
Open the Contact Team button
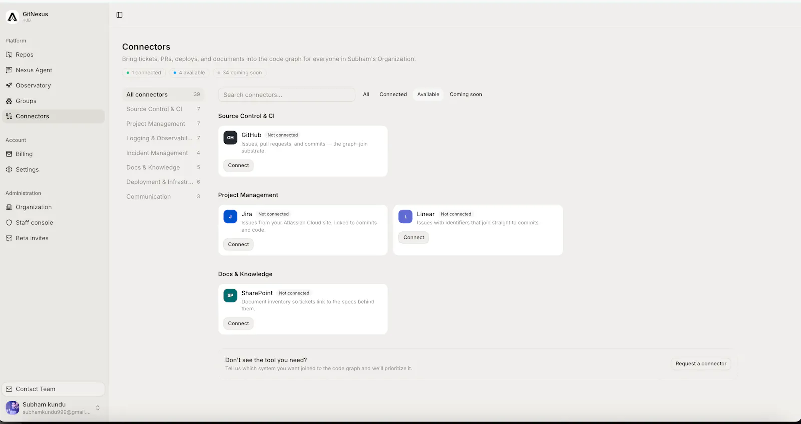(53, 389)
